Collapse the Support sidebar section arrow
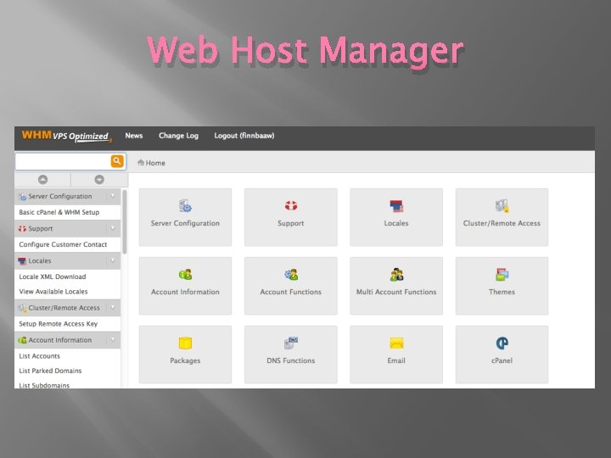 pyautogui.click(x=113, y=228)
